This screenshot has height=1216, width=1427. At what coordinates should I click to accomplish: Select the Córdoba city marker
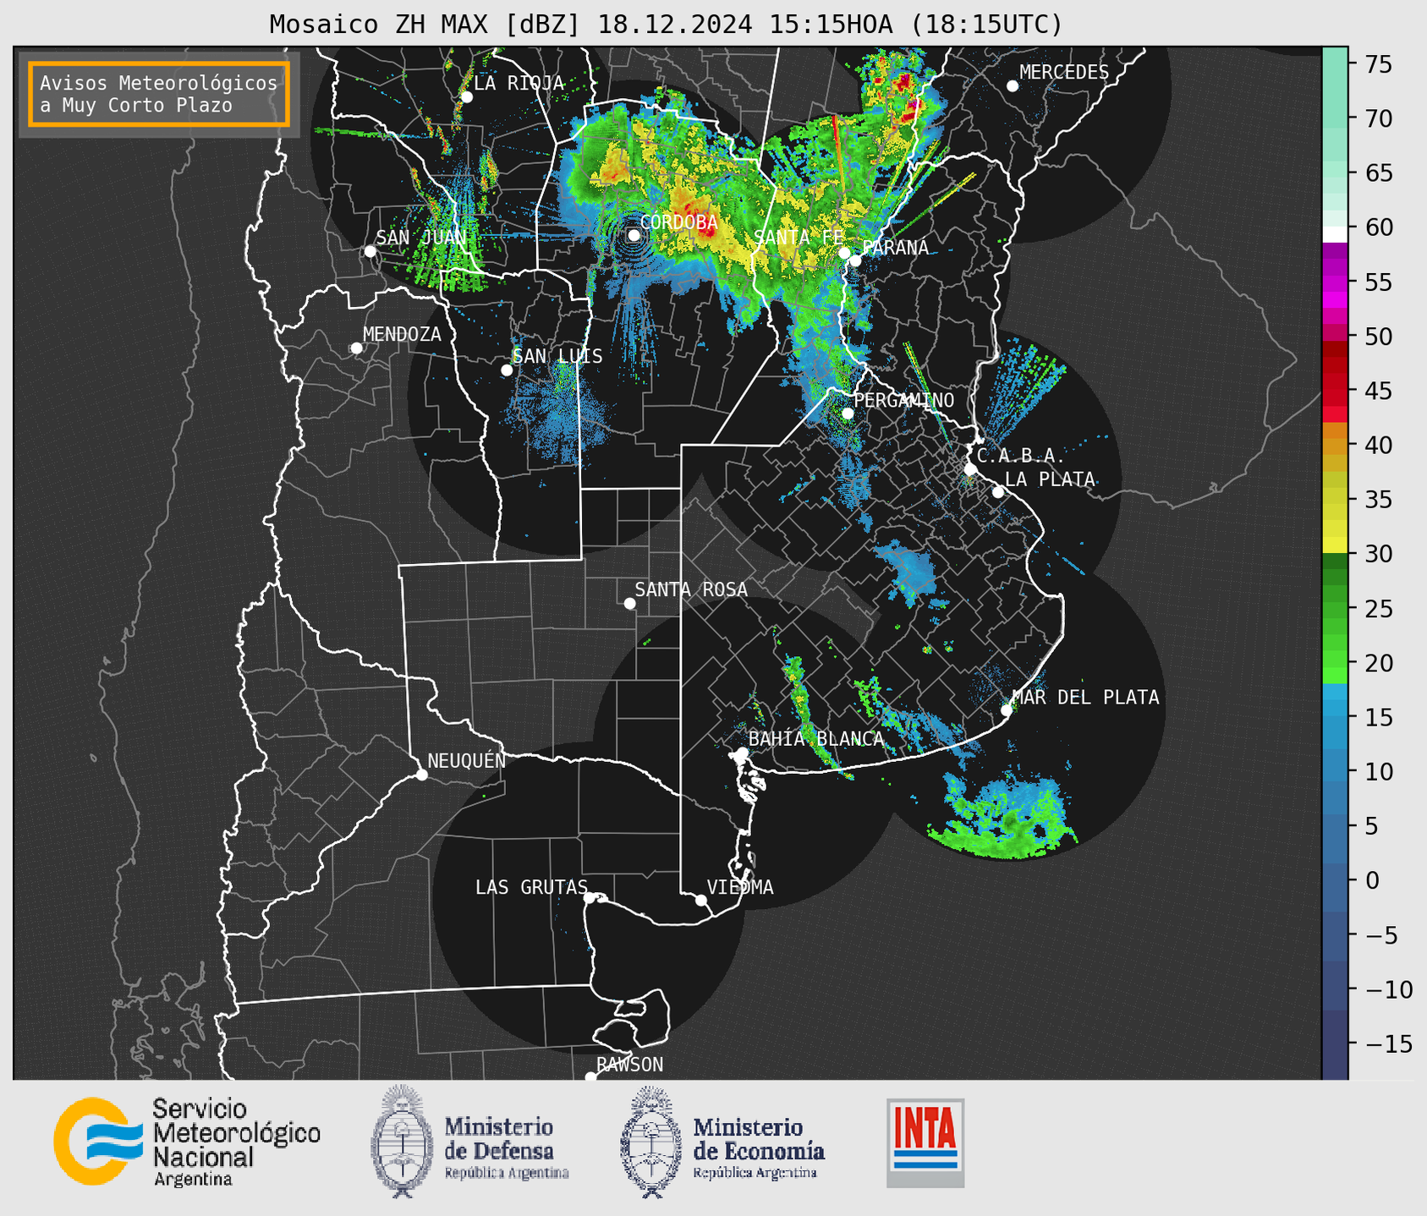coord(634,235)
